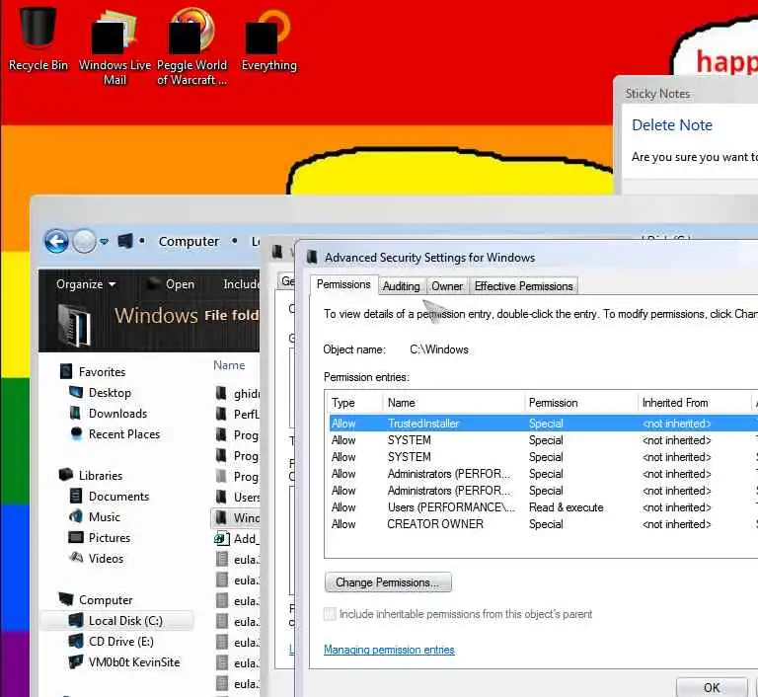Viewport: 758px width, 697px height.
Task: Select Computer in the address breadcrumb
Action: tap(189, 241)
